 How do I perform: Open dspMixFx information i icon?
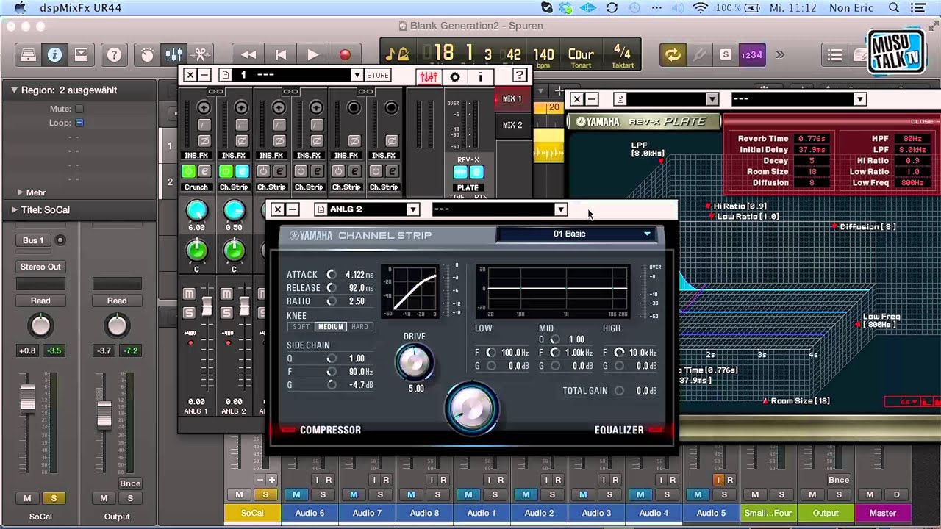pyautogui.click(x=480, y=76)
